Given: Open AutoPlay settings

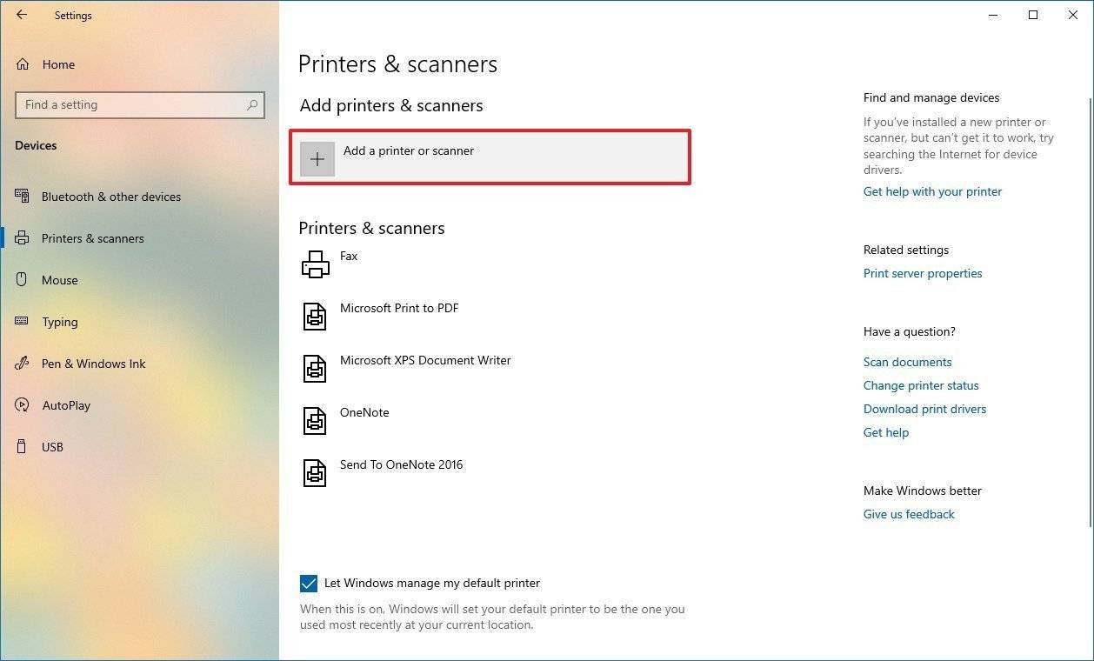Looking at the screenshot, I should coord(67,405).
